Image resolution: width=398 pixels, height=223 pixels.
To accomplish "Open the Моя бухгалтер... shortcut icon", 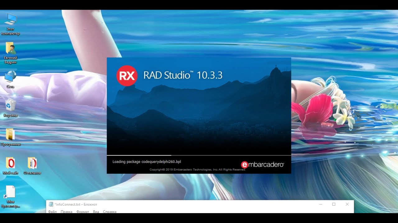I will 10,197.
